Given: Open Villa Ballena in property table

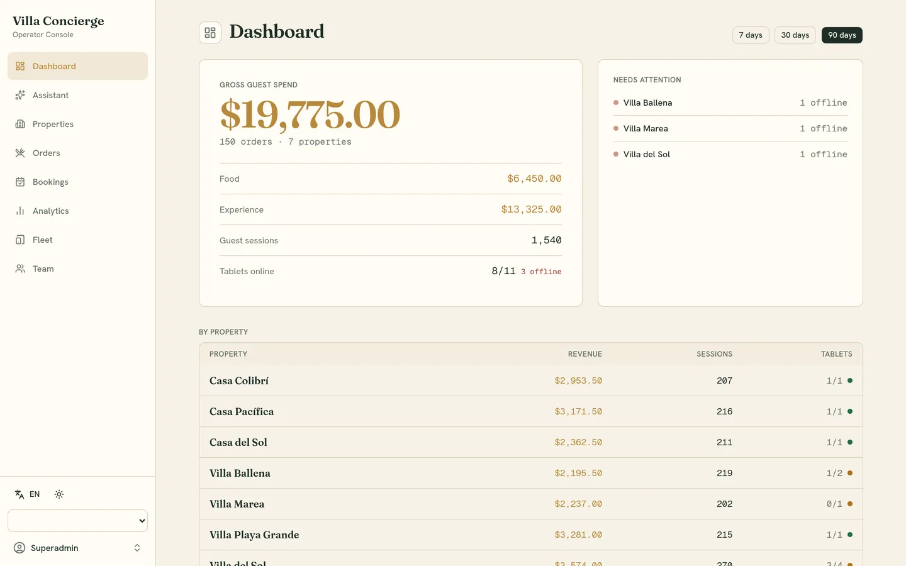Looking at the screenshot, I should pyautogui.click(x=530, y=473).
